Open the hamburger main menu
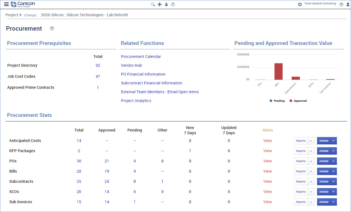This screenshot has height=212, width=351. click(x=6, y=4)
